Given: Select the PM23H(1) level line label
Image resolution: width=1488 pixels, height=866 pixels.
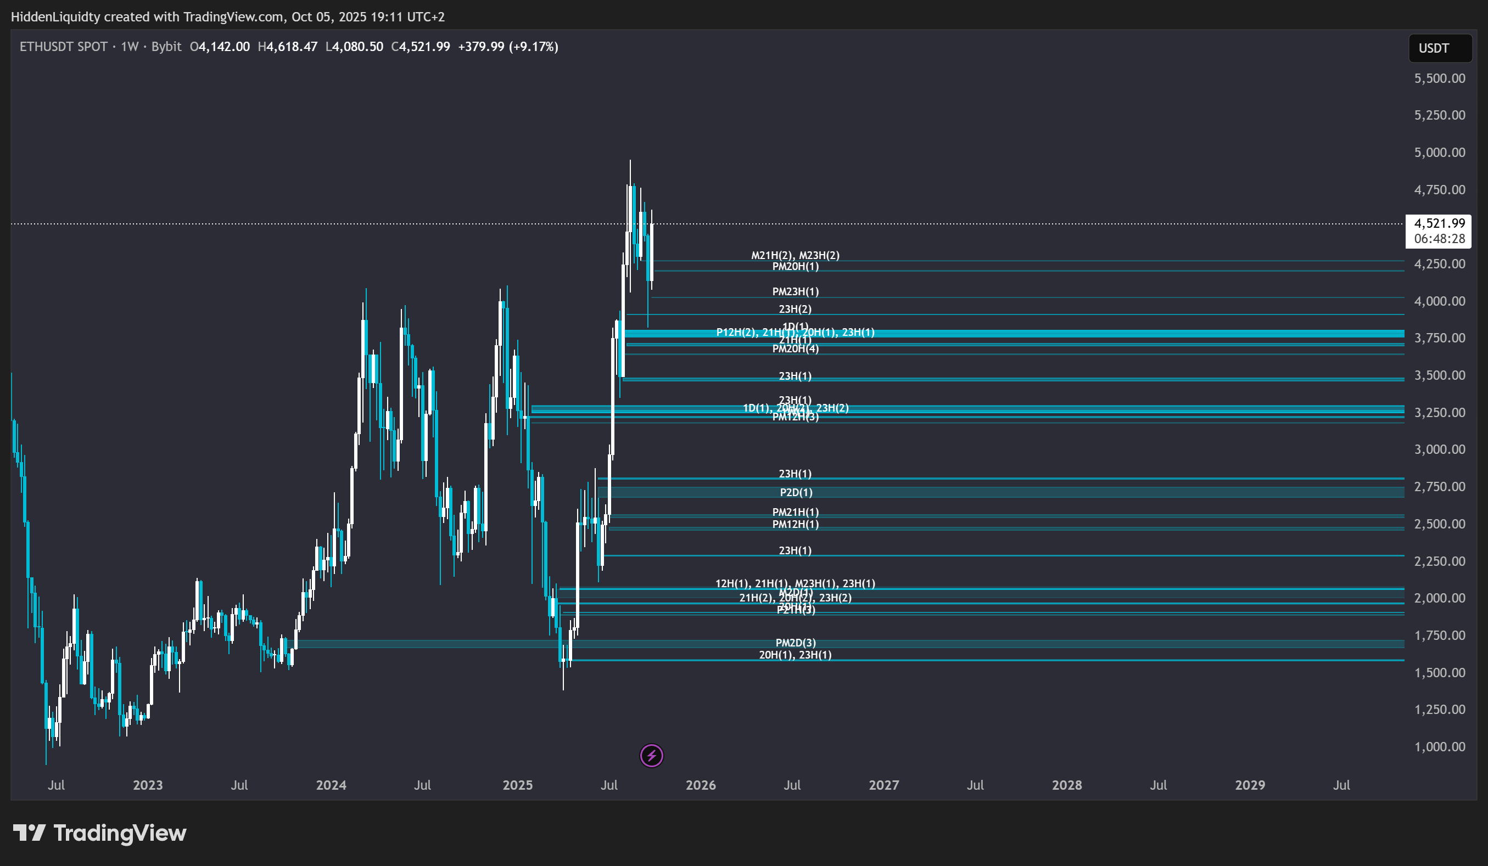Looking at the screenshot, I should tap(796, 291).
